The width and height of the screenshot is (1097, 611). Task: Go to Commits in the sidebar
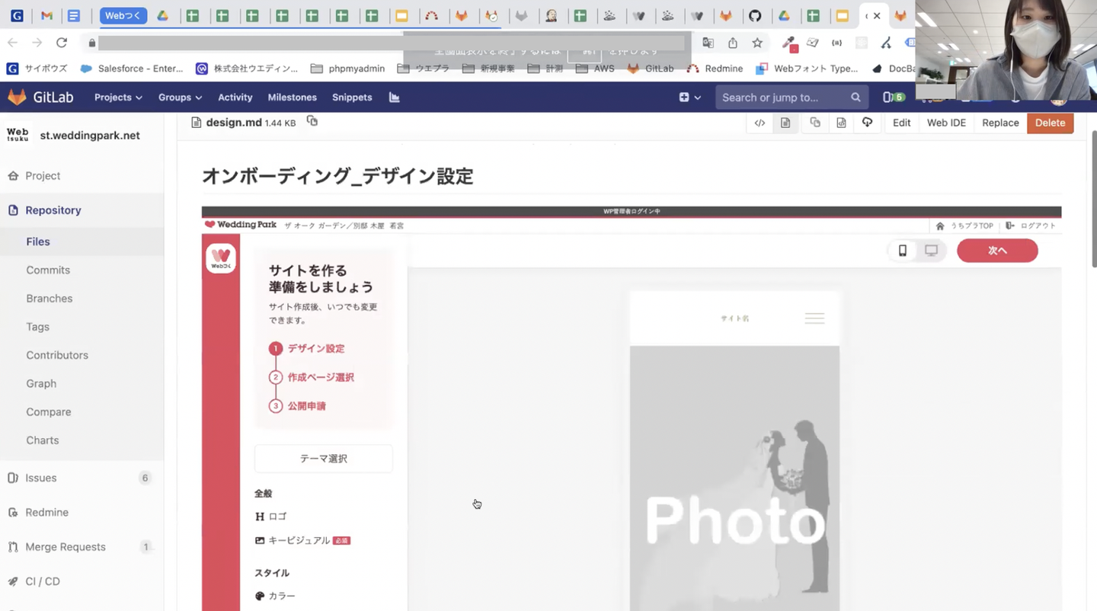coord(48,270)
